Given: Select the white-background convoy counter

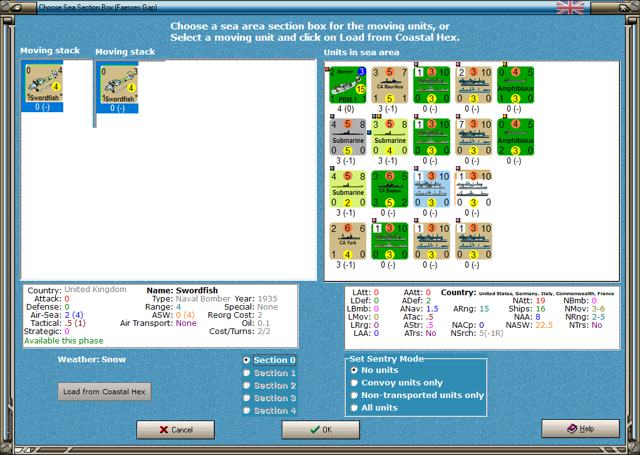Looking at the screenshot, I should tap(473, 189).
